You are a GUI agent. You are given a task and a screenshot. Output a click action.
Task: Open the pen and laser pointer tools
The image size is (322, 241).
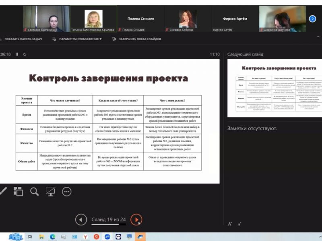coord(2,192)
